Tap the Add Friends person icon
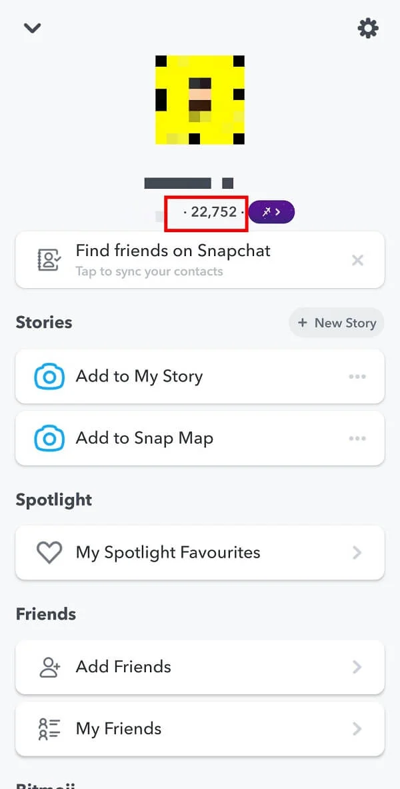The height and width of the screenshot is (789, 400). pyautogui.click(x=48, y=667)
